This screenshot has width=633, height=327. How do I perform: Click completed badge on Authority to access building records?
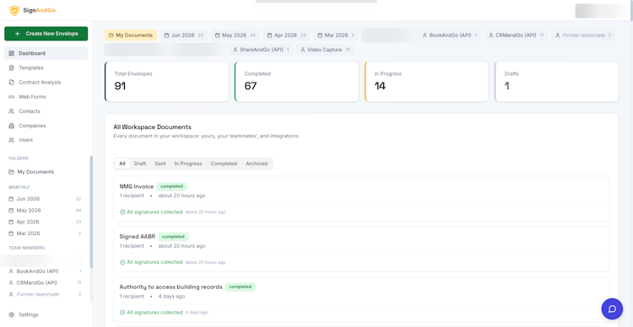(241, 287)
